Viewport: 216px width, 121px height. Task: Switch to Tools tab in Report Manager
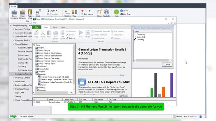coord(55,27)
